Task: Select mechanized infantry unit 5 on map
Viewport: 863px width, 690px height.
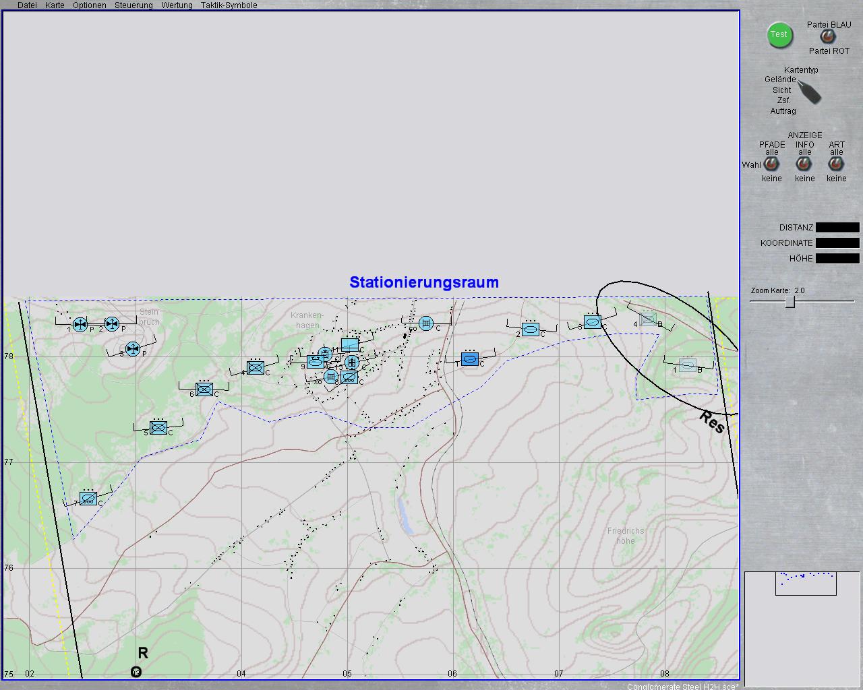Action: (158, 427)
